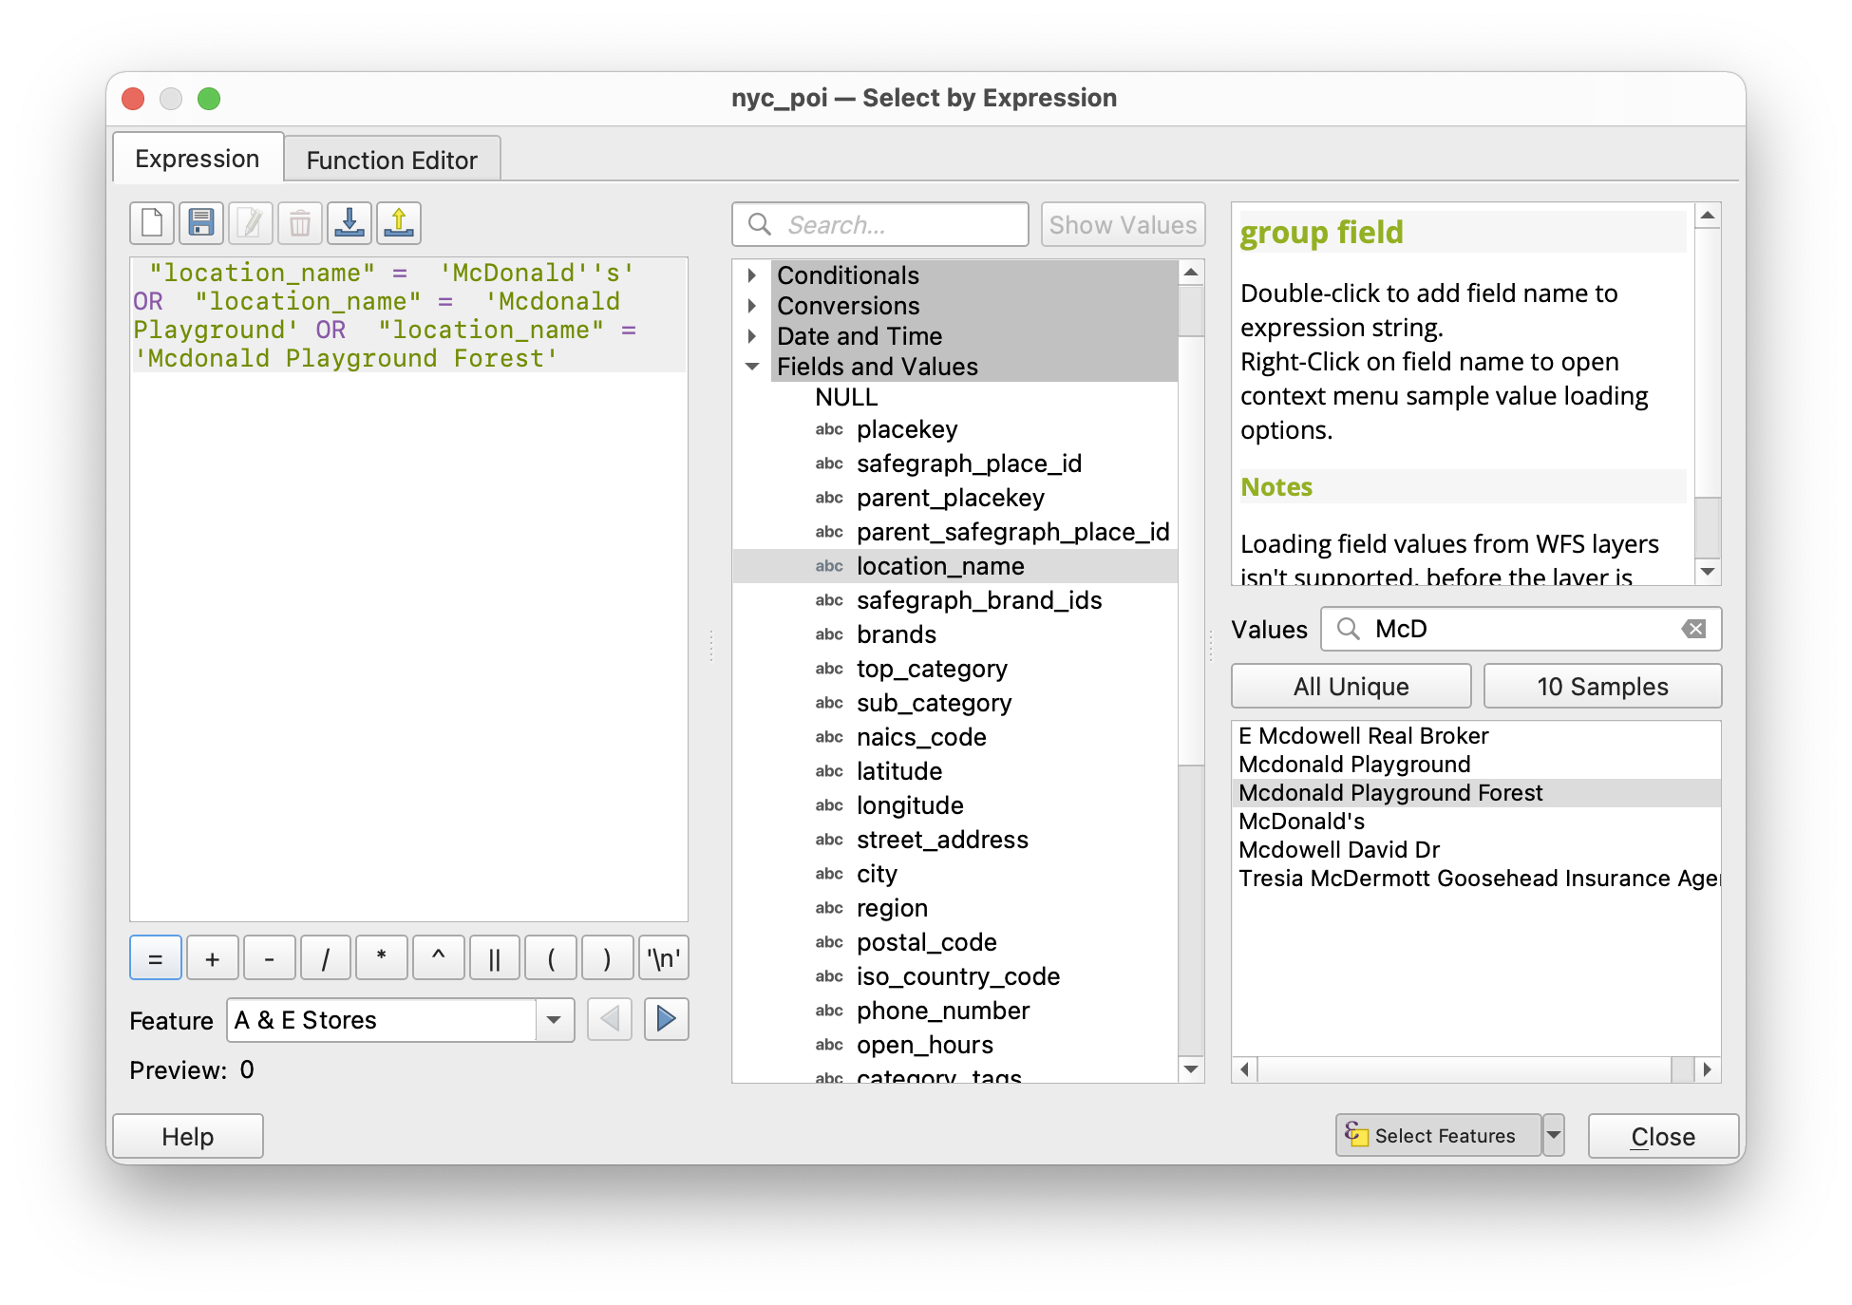Viewport: 1852px width, 1305px height.
Task: Go to the next feature with the blue arrow
Action: pyautogui.click(x=666, y=1020)
